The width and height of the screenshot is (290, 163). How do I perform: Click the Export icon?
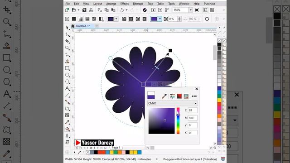point(160,10)
